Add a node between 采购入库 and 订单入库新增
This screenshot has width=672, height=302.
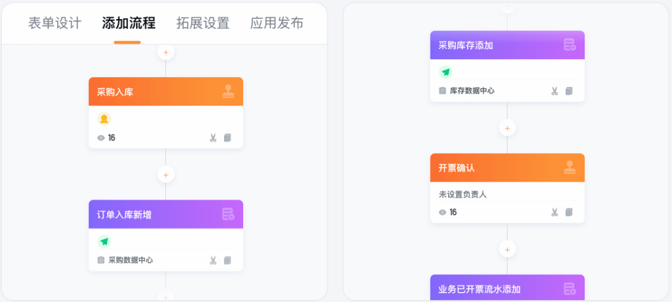click(x=166, y=175)
